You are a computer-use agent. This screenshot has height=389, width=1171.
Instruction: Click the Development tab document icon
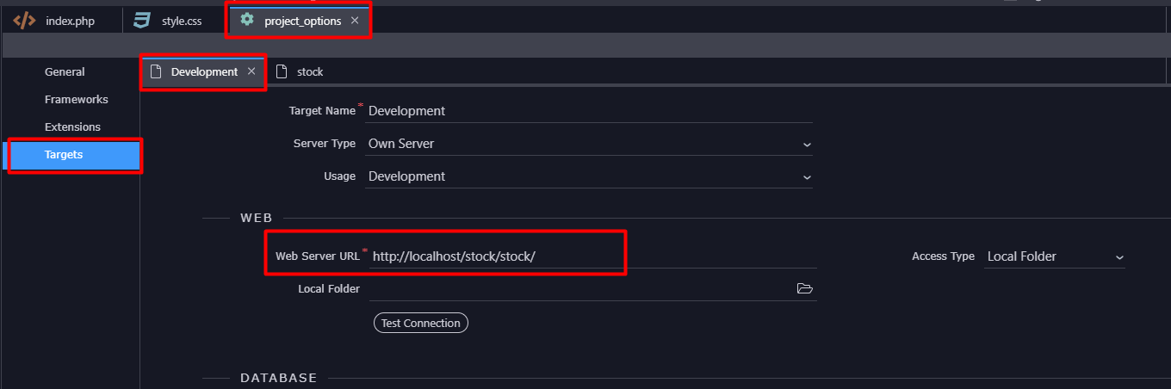156,71
